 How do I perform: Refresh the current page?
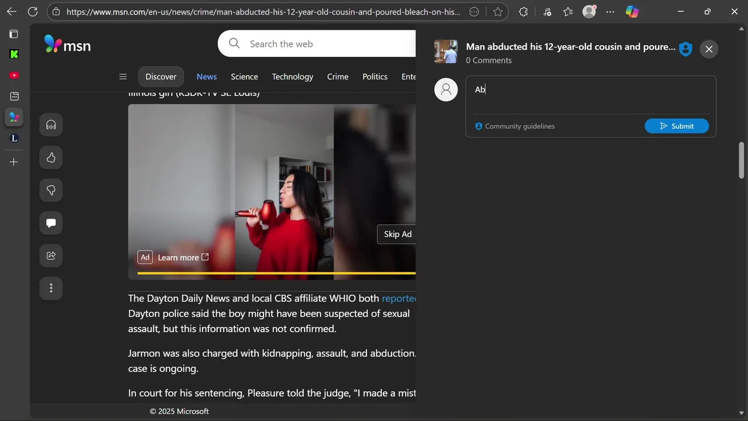33,12
